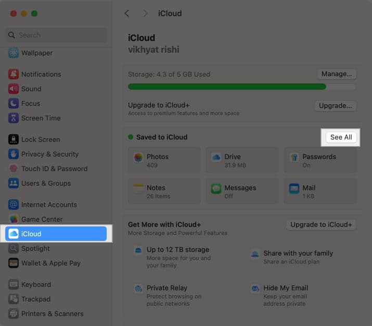
Task: Click 'Hide My Email' feature text
Action: point(286,288)
